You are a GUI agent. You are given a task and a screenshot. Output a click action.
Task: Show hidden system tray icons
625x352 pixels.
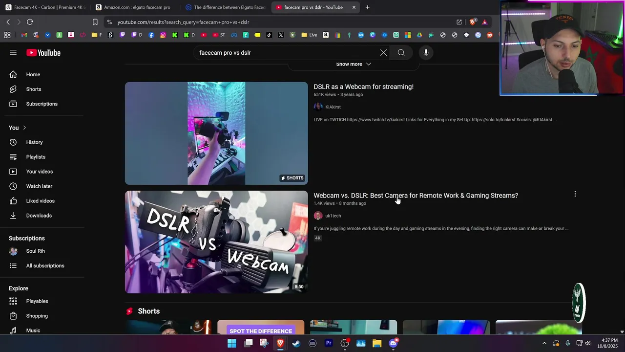coord(544,343)
